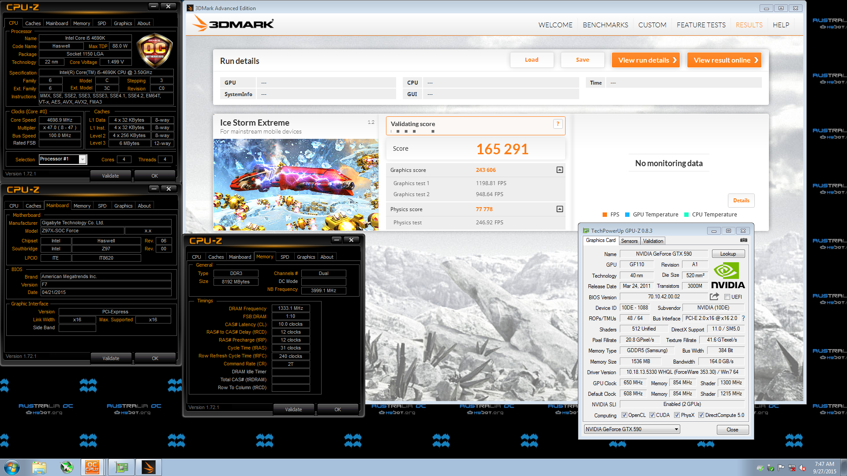The width and height of the screenshot is (847, 476).
Task: Click the 3DMark logo in the header
Action: [233, 24]
